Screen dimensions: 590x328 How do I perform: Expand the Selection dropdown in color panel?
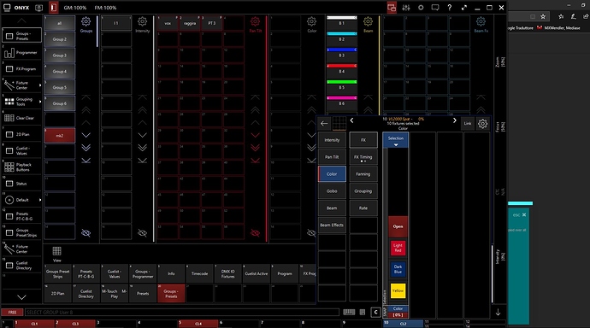click(x=395, y=141)
